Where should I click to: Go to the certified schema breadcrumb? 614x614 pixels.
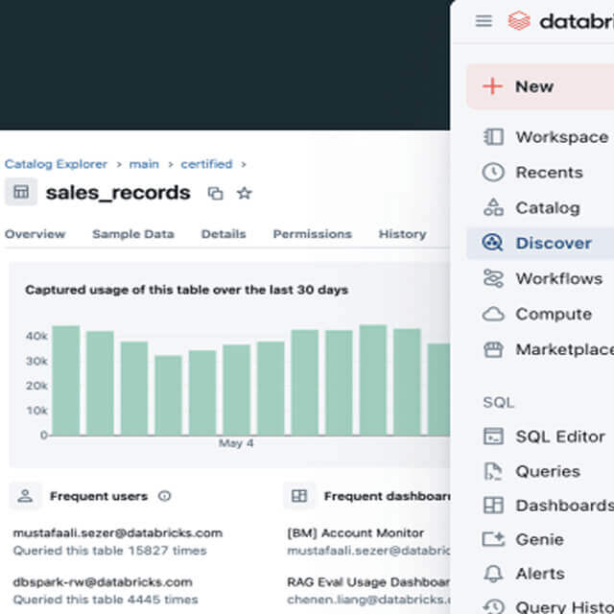(206, 164)
